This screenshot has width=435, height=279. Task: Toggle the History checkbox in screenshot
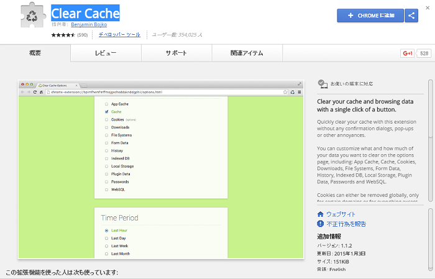click(106, 150)
